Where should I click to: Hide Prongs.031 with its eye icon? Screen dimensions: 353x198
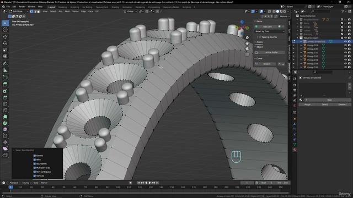(x=345, y=53)
